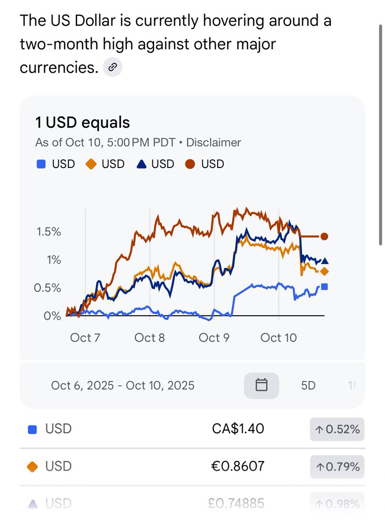Click the 0.79% change badge
The height and width of the screenshot is (529, 385).
click(337, 466)
